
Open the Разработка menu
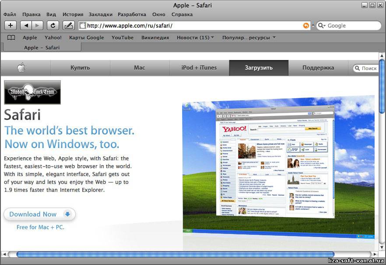click(132, 14)
